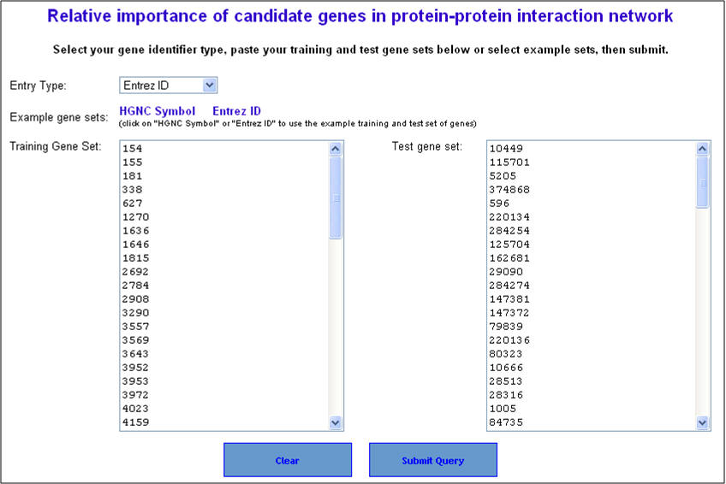726x484 pixels.
Task: Place cursor on 84735 in test list
Action: pyautogui.click(x=506, y=422)
